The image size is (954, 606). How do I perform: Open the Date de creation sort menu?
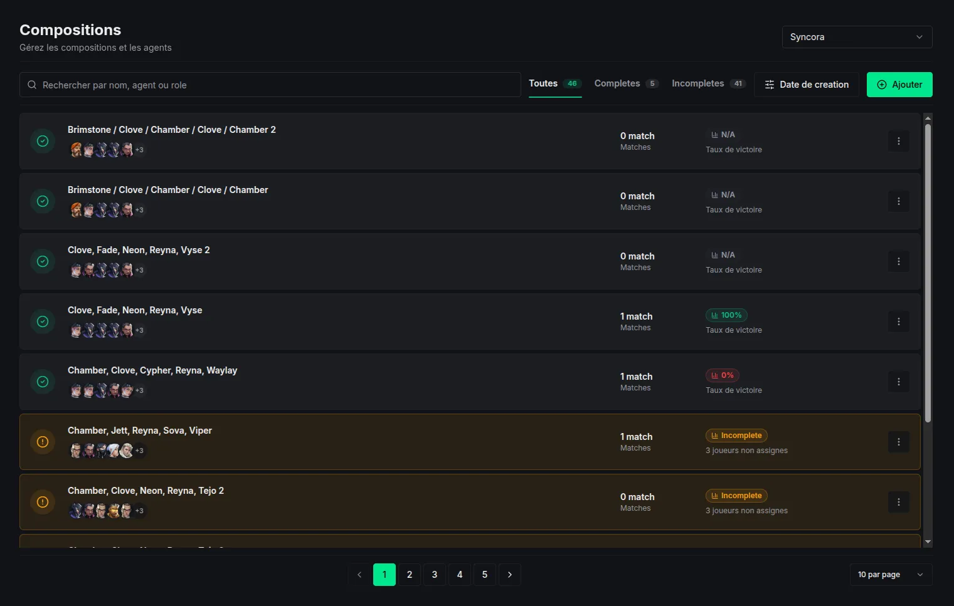pyautogui.click(x=807, y=85)
